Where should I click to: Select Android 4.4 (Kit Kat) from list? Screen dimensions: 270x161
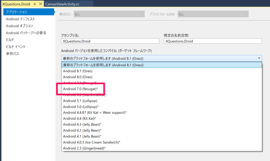coord(162,119)
